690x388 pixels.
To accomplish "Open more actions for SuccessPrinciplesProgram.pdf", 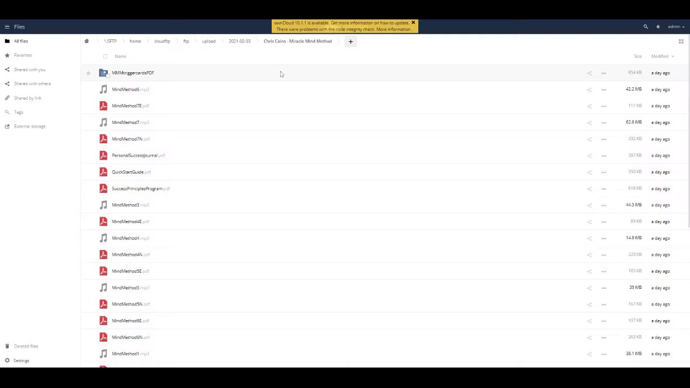I will [604, 189].
